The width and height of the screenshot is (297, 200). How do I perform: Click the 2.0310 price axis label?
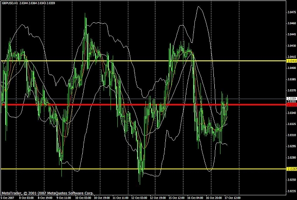pos(292,135)
